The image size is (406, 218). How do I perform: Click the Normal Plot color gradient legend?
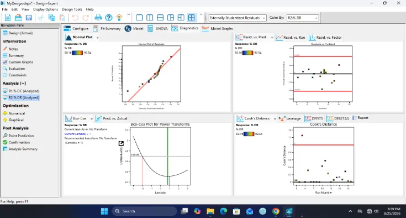77,53
